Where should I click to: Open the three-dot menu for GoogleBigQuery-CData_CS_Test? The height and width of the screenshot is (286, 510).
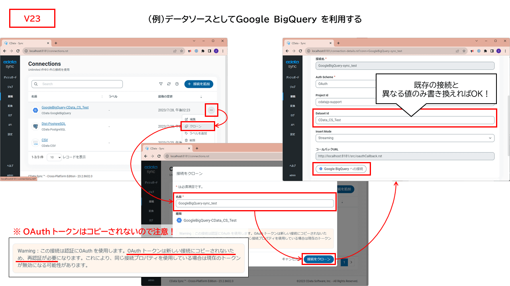point(211,110)
